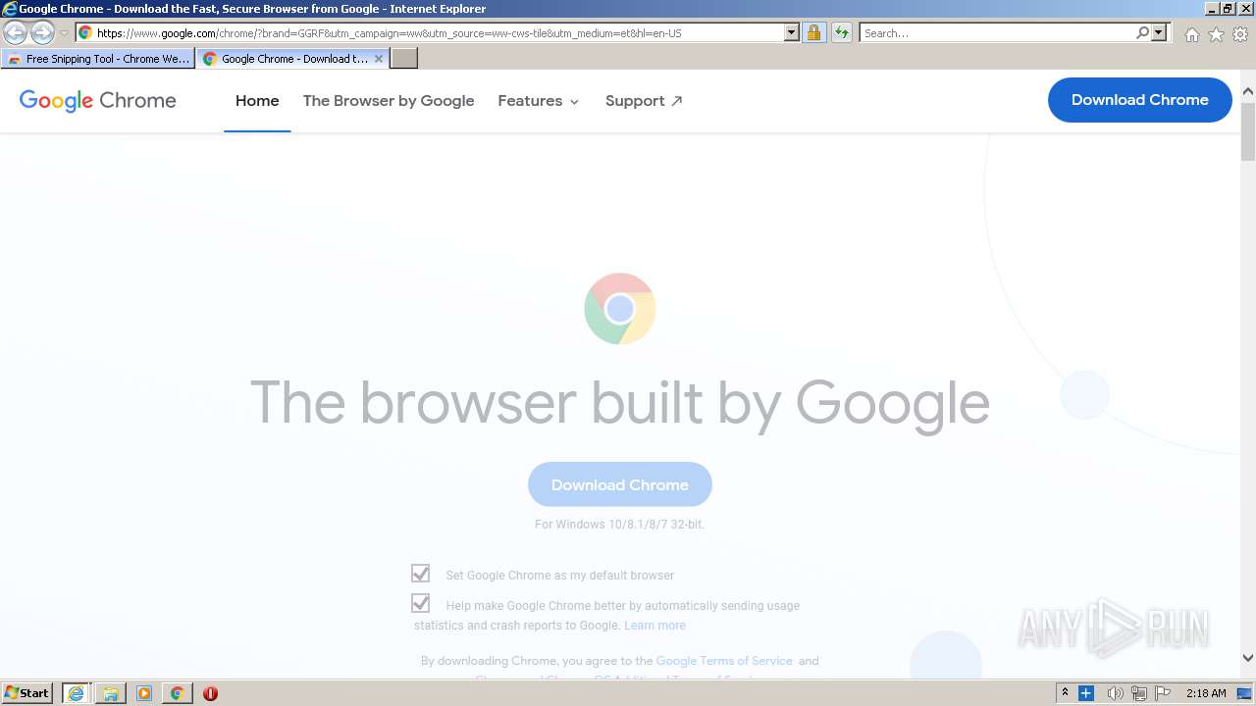Image resolution: width=1256 pixels, height=706 pixels.
Task: Click 'For Windows 10/8.1/8/7 32-bit' text
Action: click(619, 525)
